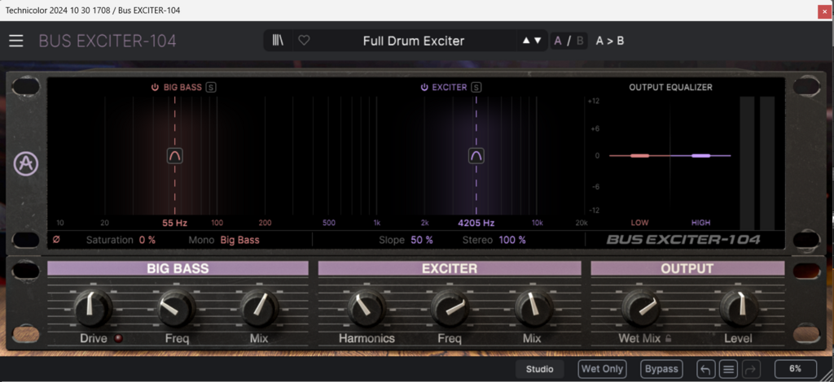The image size is (834, 382).
Task: Click the Studio button
Action: tap(540, 369)
